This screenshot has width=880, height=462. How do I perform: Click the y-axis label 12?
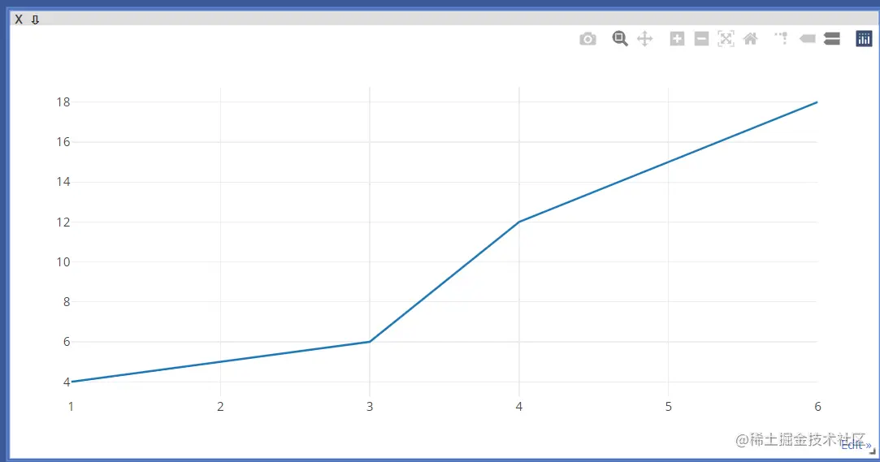pos(63,222)
